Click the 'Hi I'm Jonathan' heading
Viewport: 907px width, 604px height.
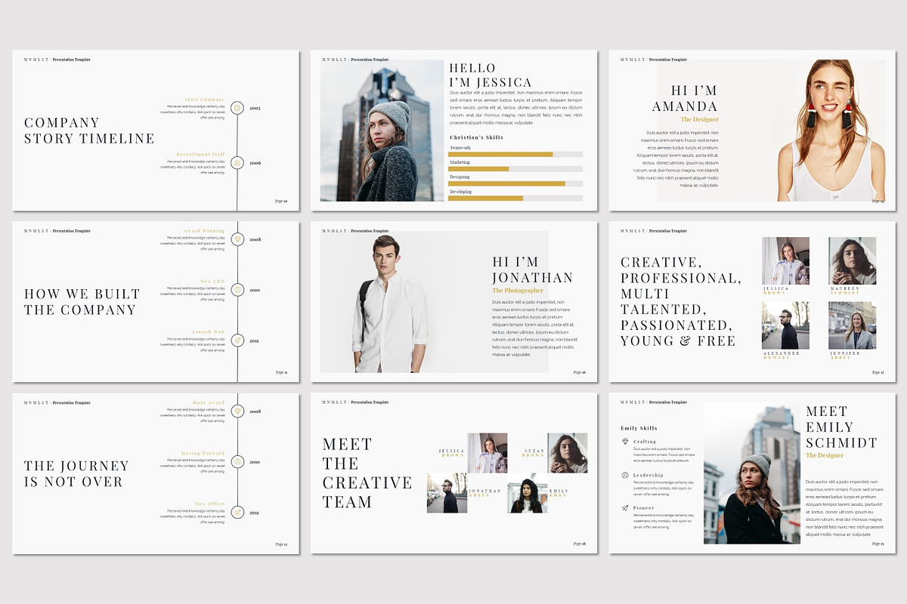click(533, 270)
